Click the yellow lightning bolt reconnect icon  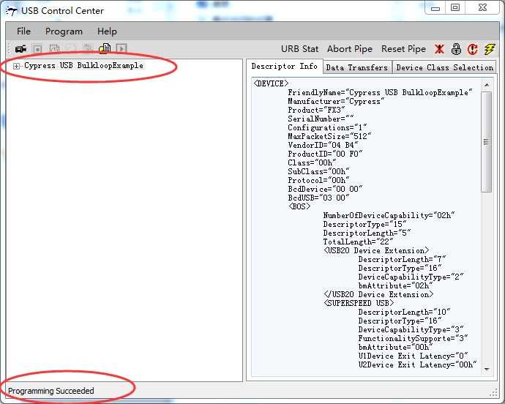[x=490, y=49]
